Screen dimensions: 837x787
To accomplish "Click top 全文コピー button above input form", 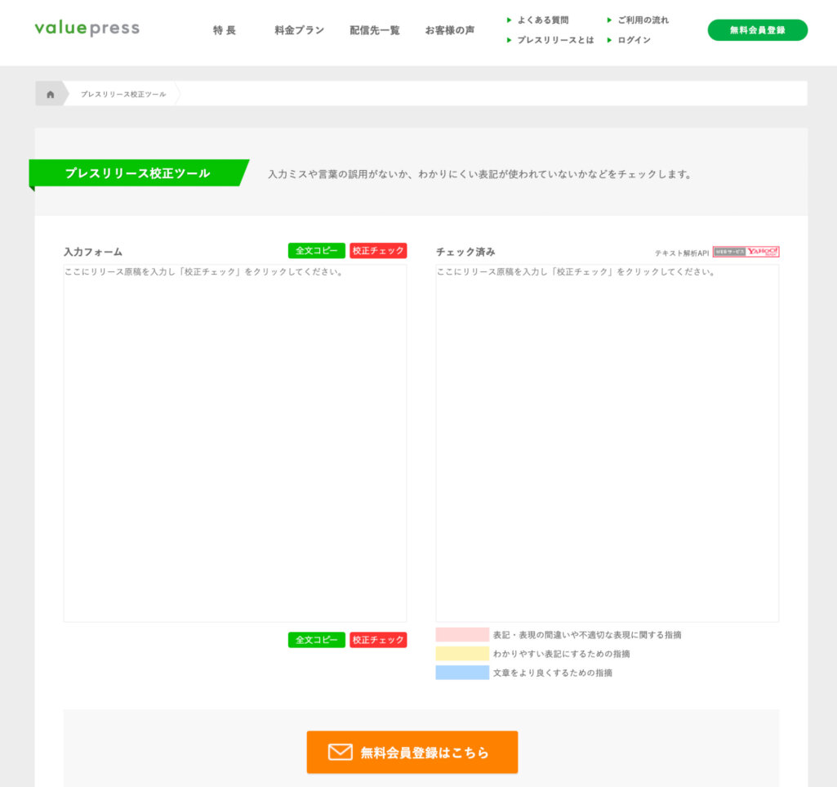I will click(x=316, y=251).
